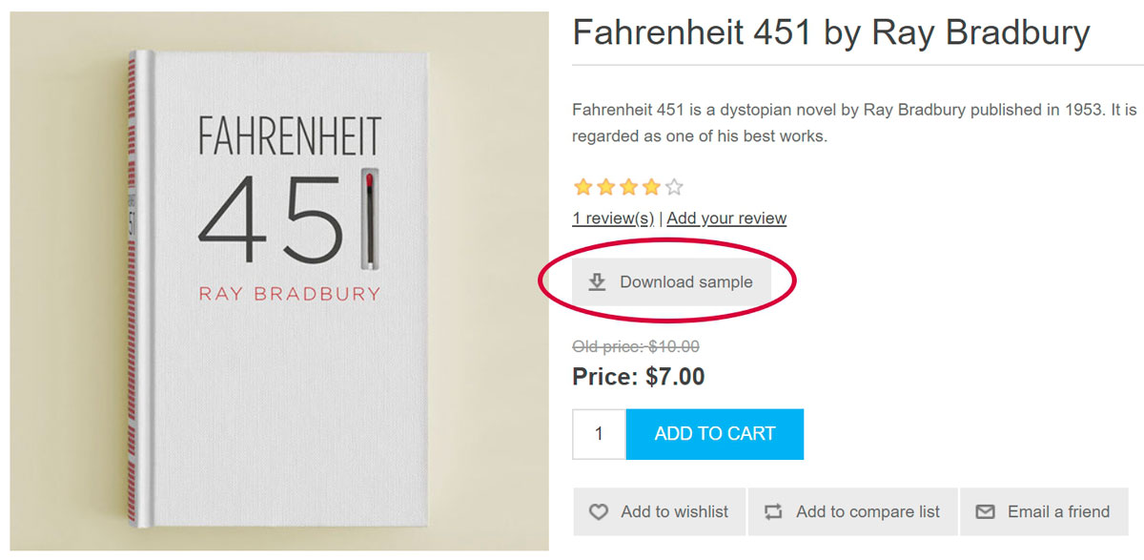Select the second rating star
The width and height of the screenshot is (1144, 560).
[605, 187]
